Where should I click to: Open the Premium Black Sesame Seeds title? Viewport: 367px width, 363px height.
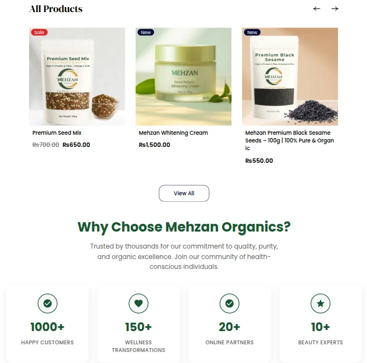[x=290, y=140]
